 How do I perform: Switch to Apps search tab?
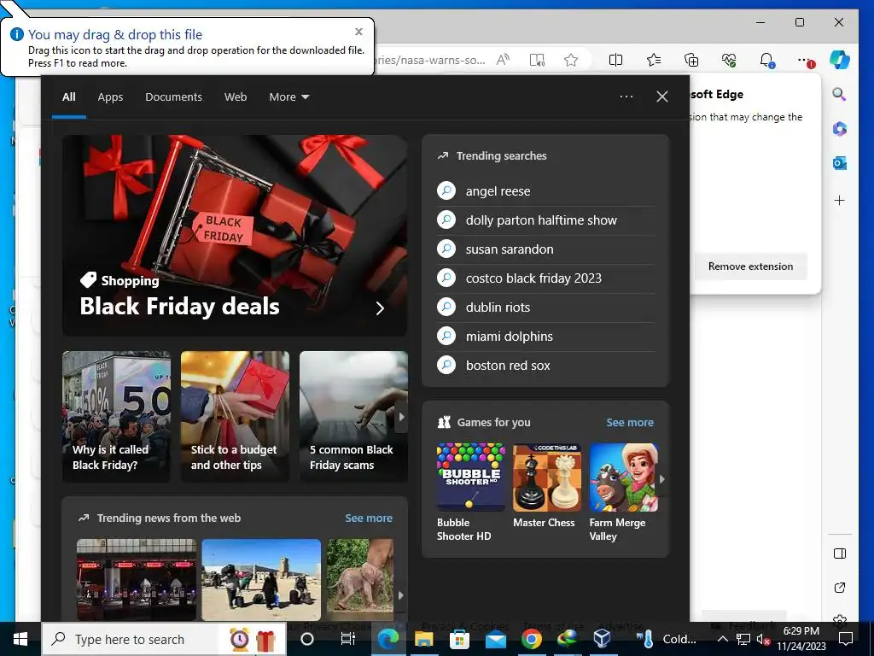pos(110,97)
